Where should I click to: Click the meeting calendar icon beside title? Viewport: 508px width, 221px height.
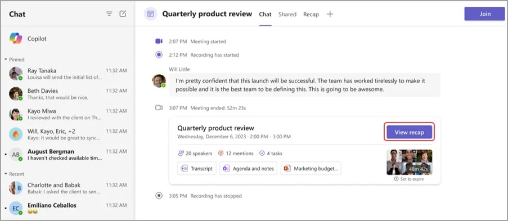coord(150,14)
